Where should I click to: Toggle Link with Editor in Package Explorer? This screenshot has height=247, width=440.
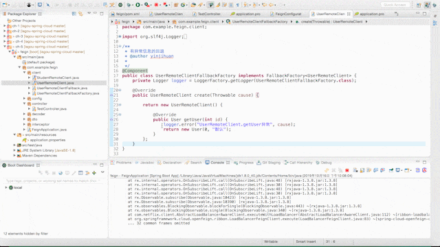(80, 14)
